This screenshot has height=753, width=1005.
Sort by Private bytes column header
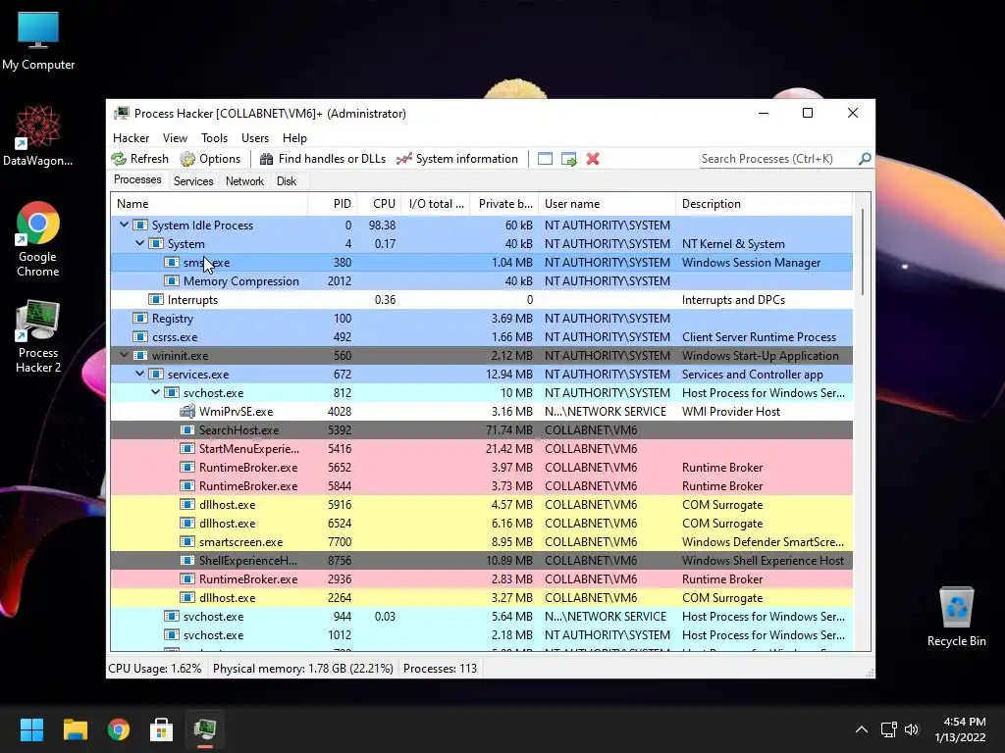(504, 204)
